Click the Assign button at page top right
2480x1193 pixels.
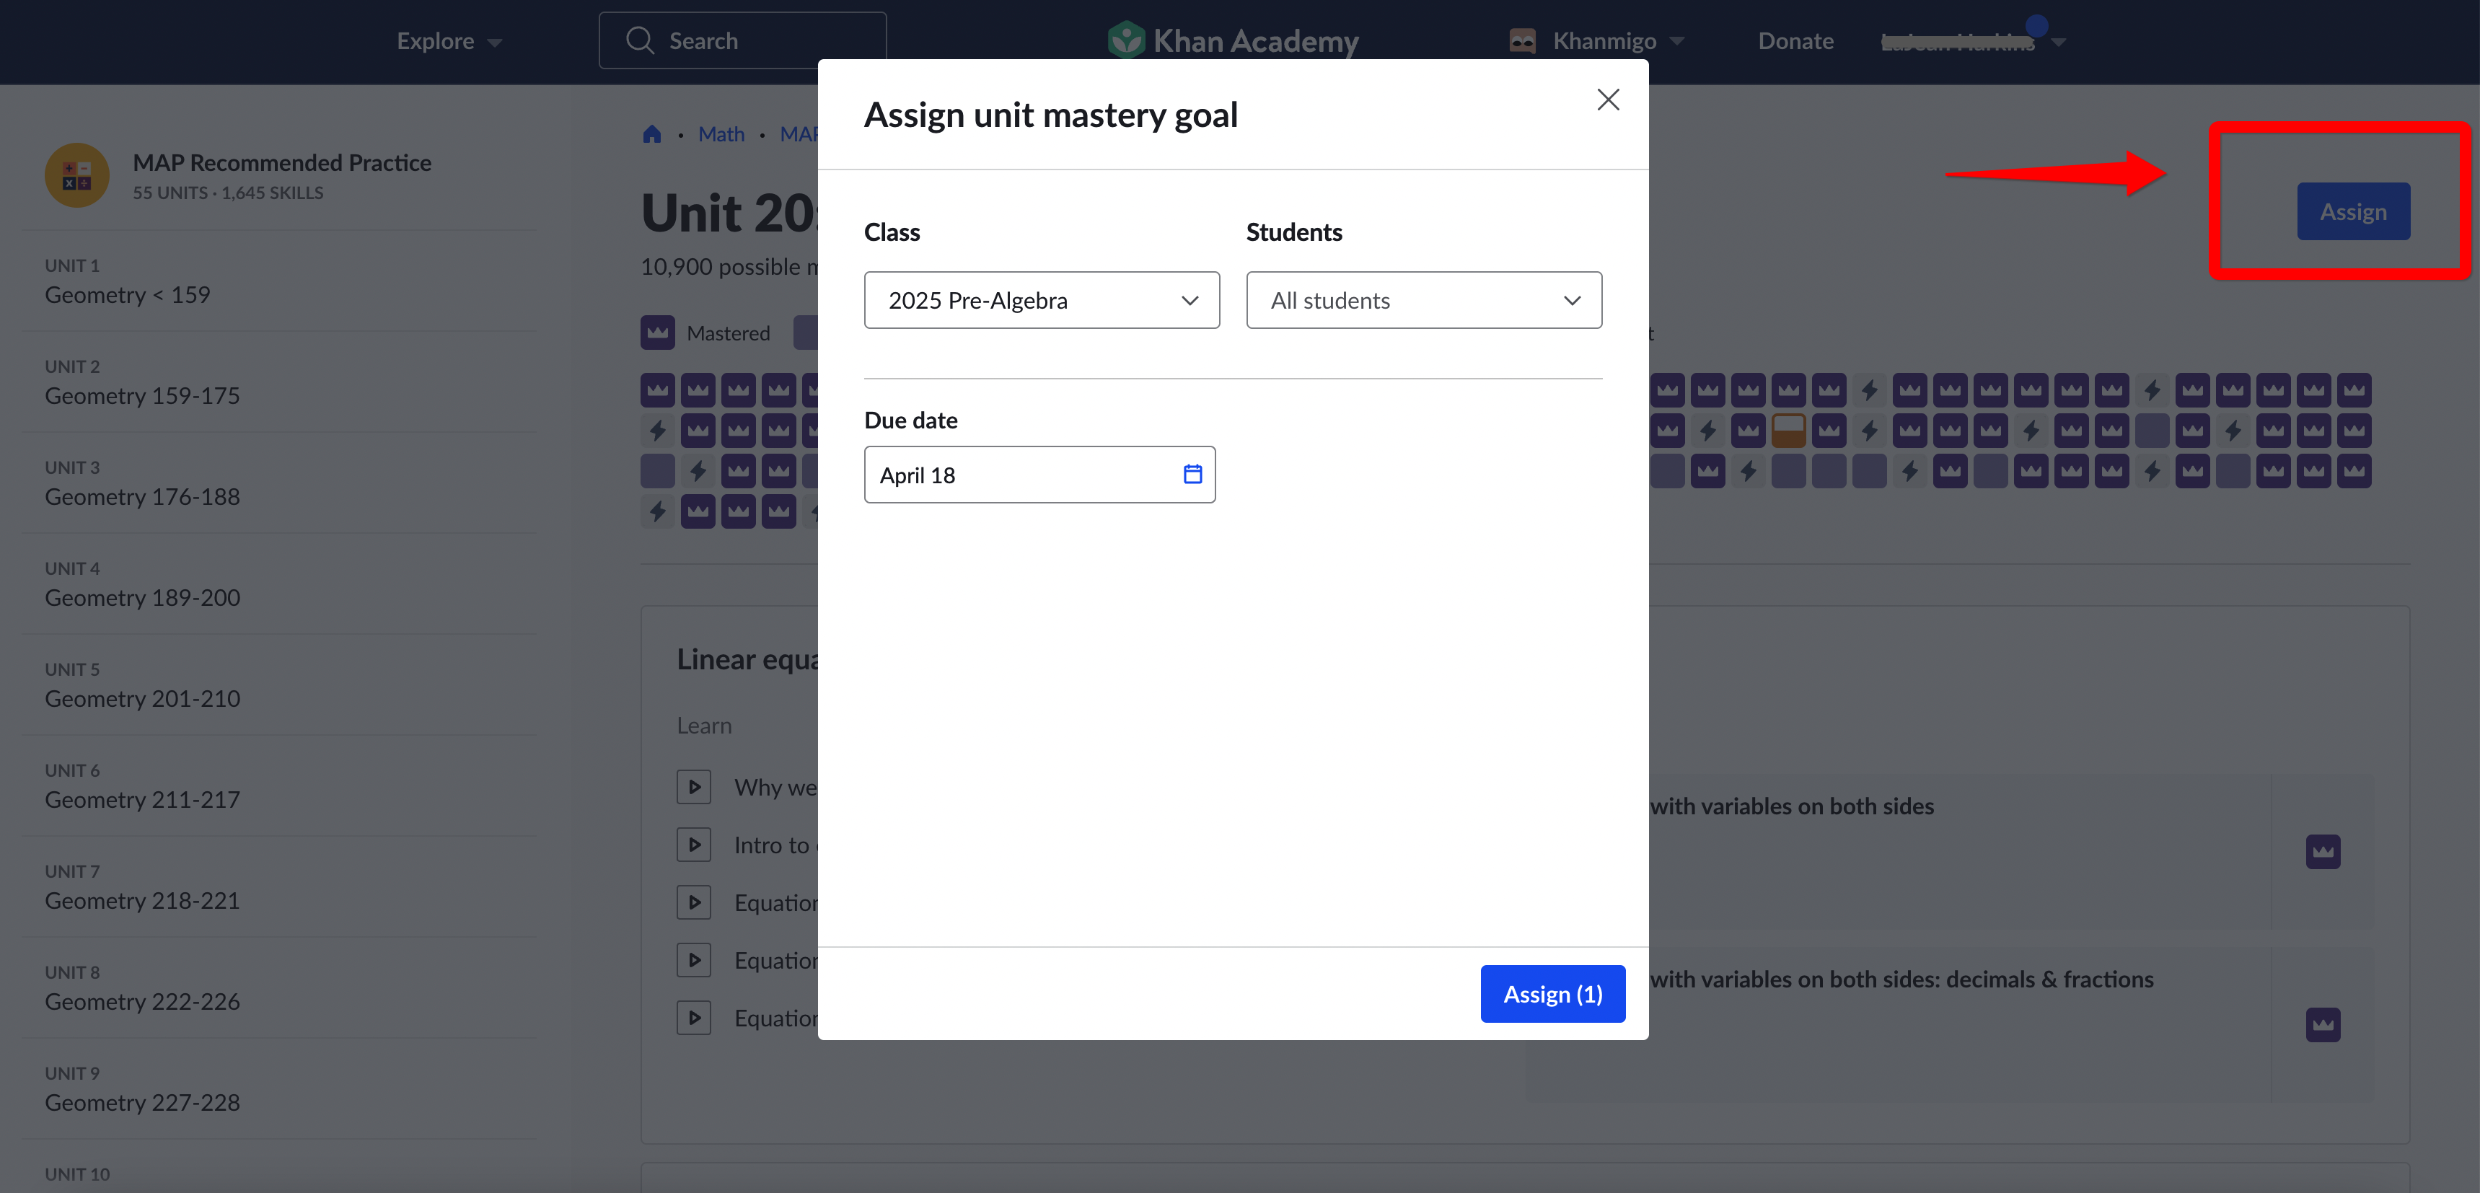coord(2353,212)
